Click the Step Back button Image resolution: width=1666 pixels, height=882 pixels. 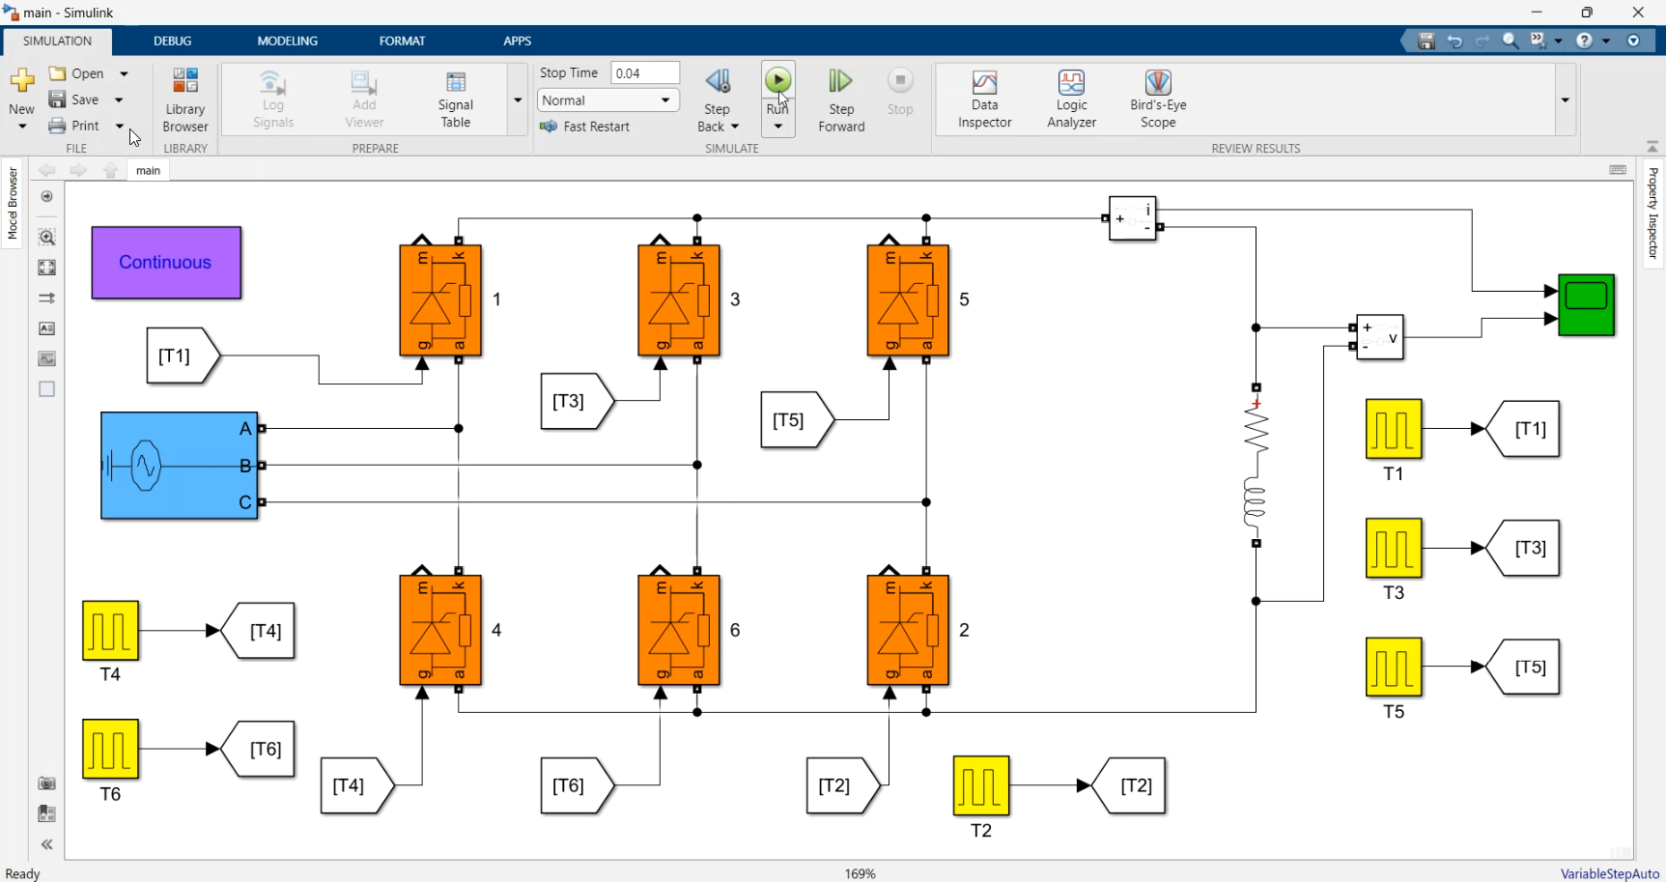click(x=718, y=100)
